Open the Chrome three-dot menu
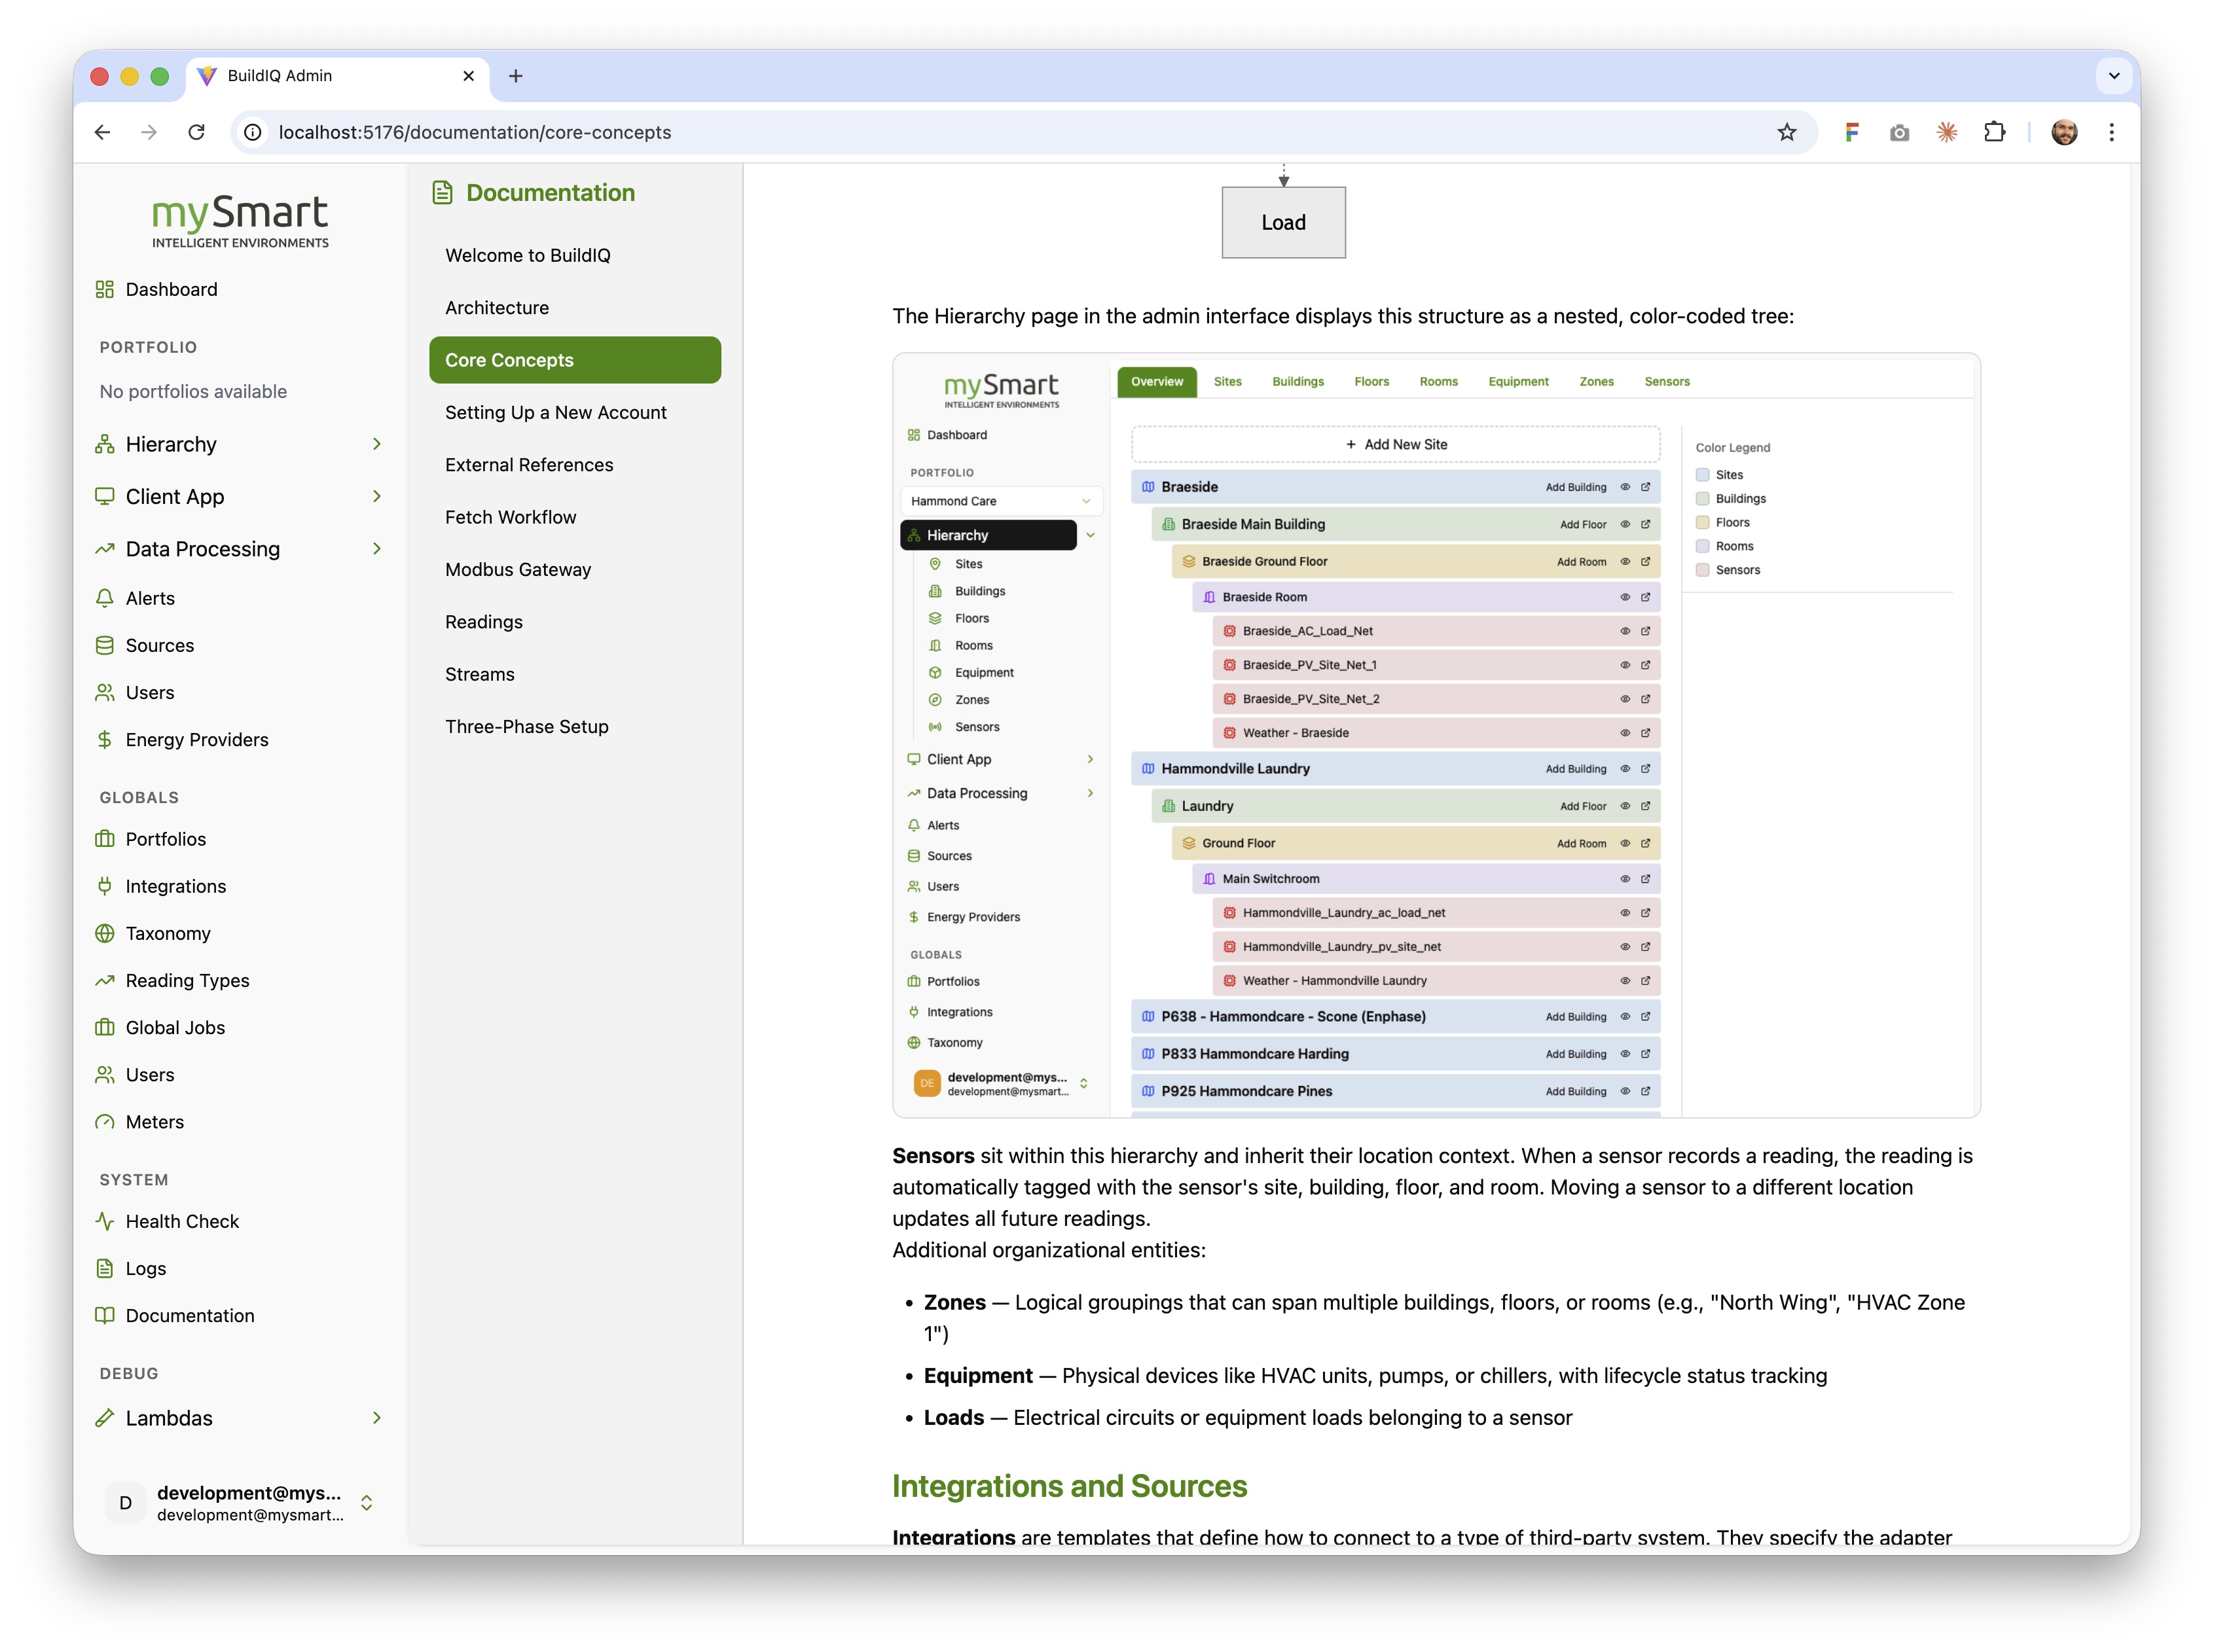Viewport: 2214px width, 1652px height. pyautogui.click(x=2111, y=132)
